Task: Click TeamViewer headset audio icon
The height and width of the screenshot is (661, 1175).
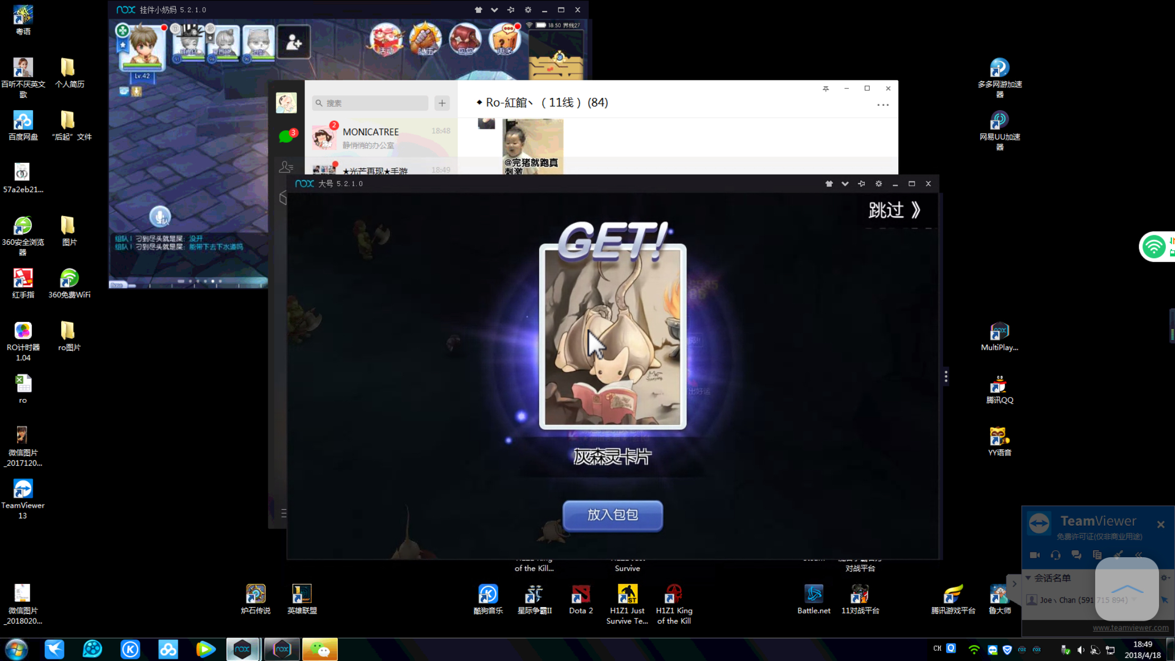Action: coord(1056,555)
